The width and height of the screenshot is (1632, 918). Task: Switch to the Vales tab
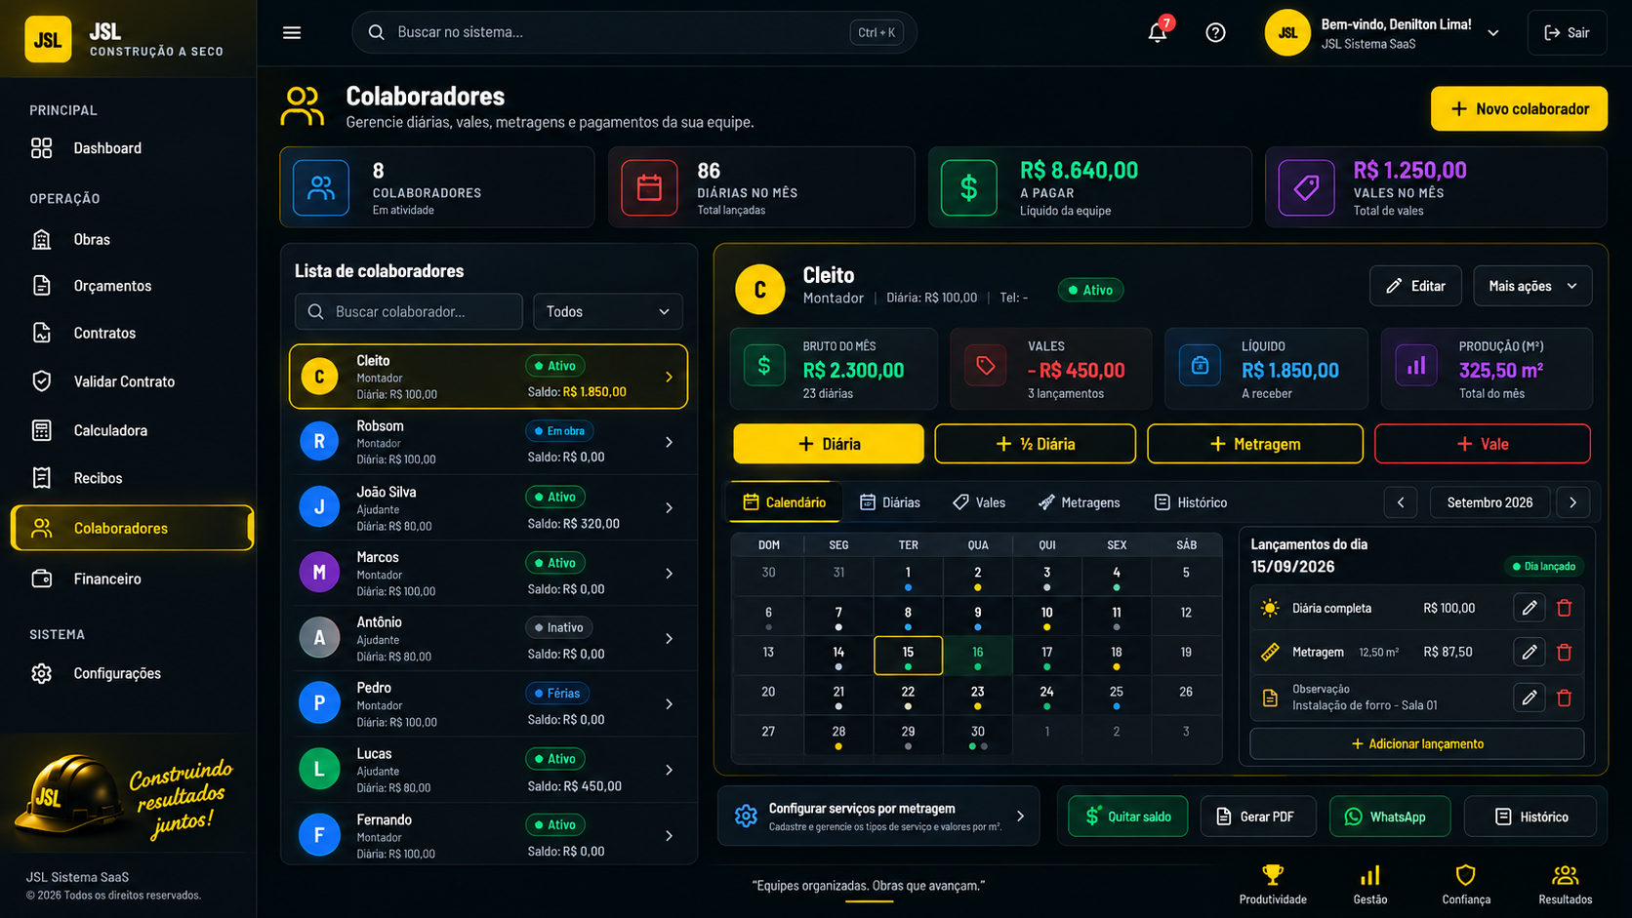[979, 502]
